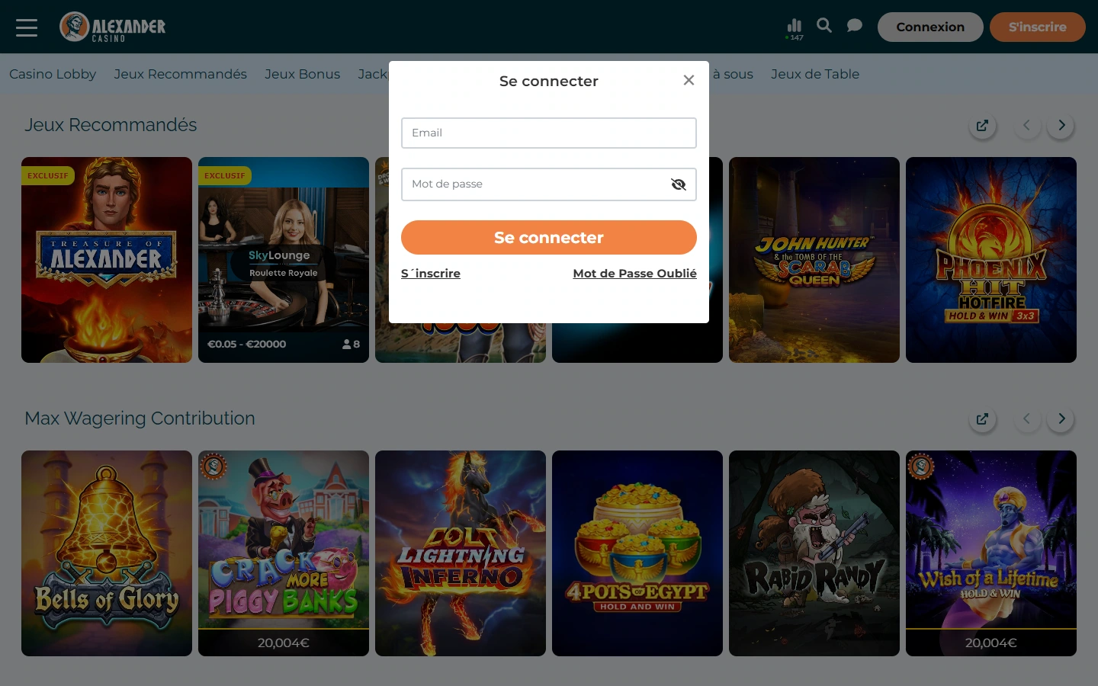Click EXCLUSIF badge on SkyLounge Roulette

[x=225, y=176]
